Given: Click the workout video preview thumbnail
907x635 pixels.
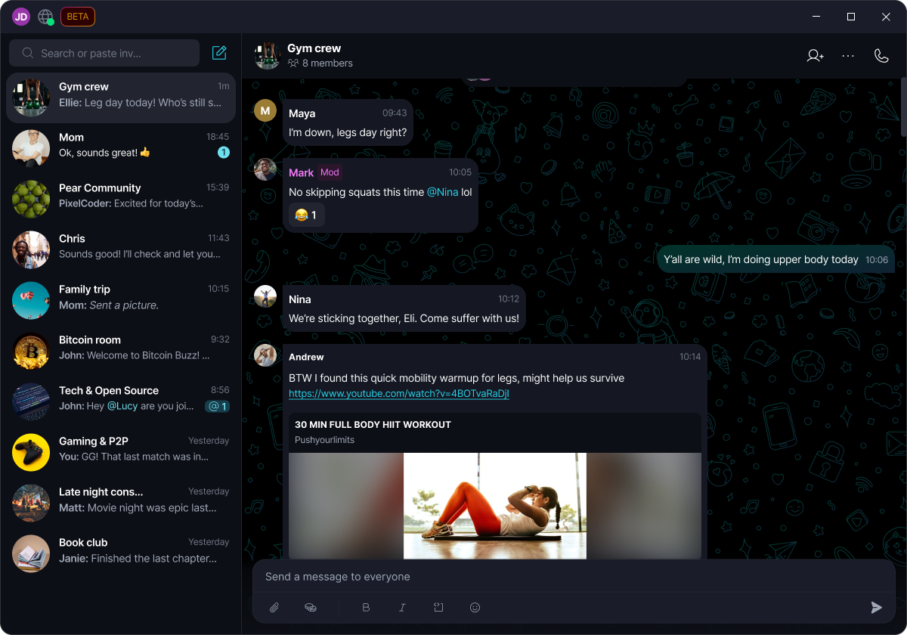Looking at the screenshot, I should [495, 506].
